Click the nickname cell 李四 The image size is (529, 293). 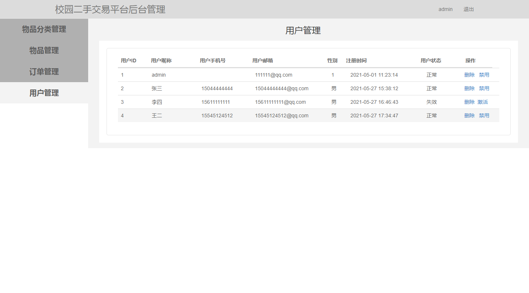(157, 102)
